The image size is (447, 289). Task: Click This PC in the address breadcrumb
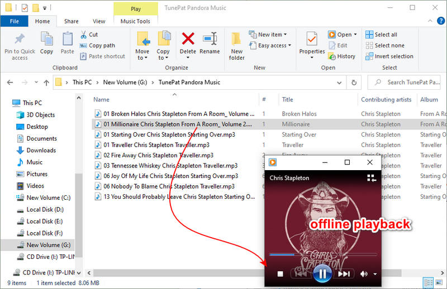(x=82, y=82)
